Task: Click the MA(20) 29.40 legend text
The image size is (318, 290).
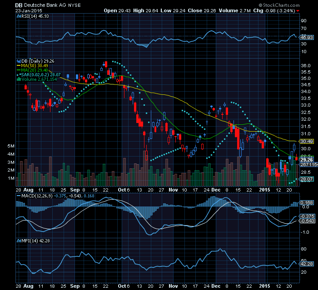Action: pos(35,70)
